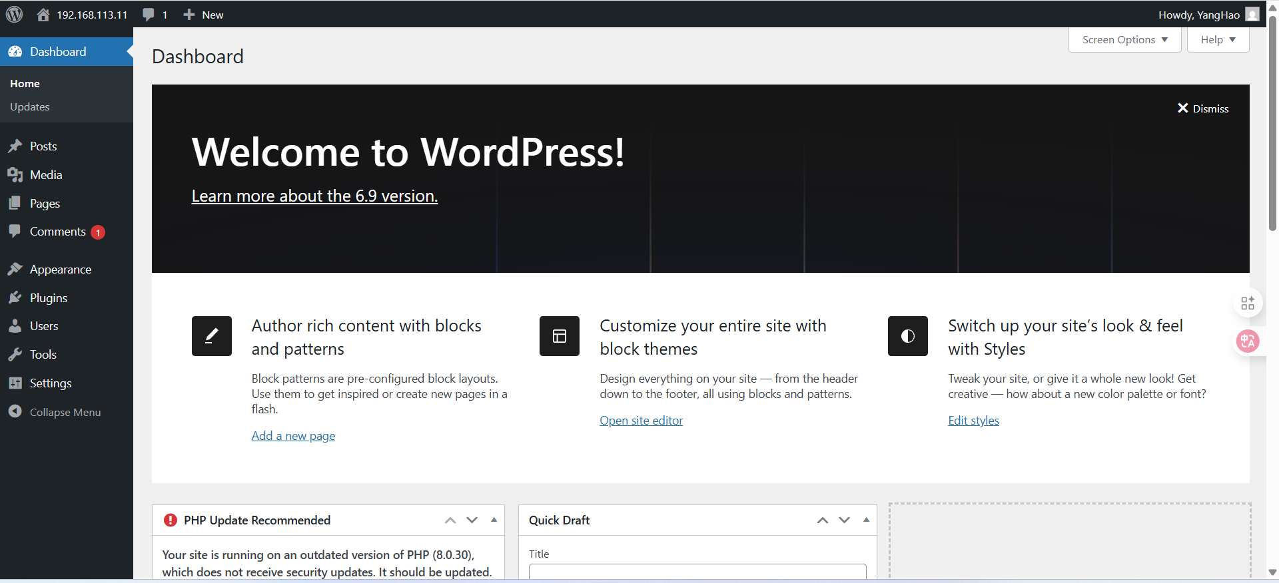Toggle the Quick Draft panel collapse triangle

tap(867, 520)
